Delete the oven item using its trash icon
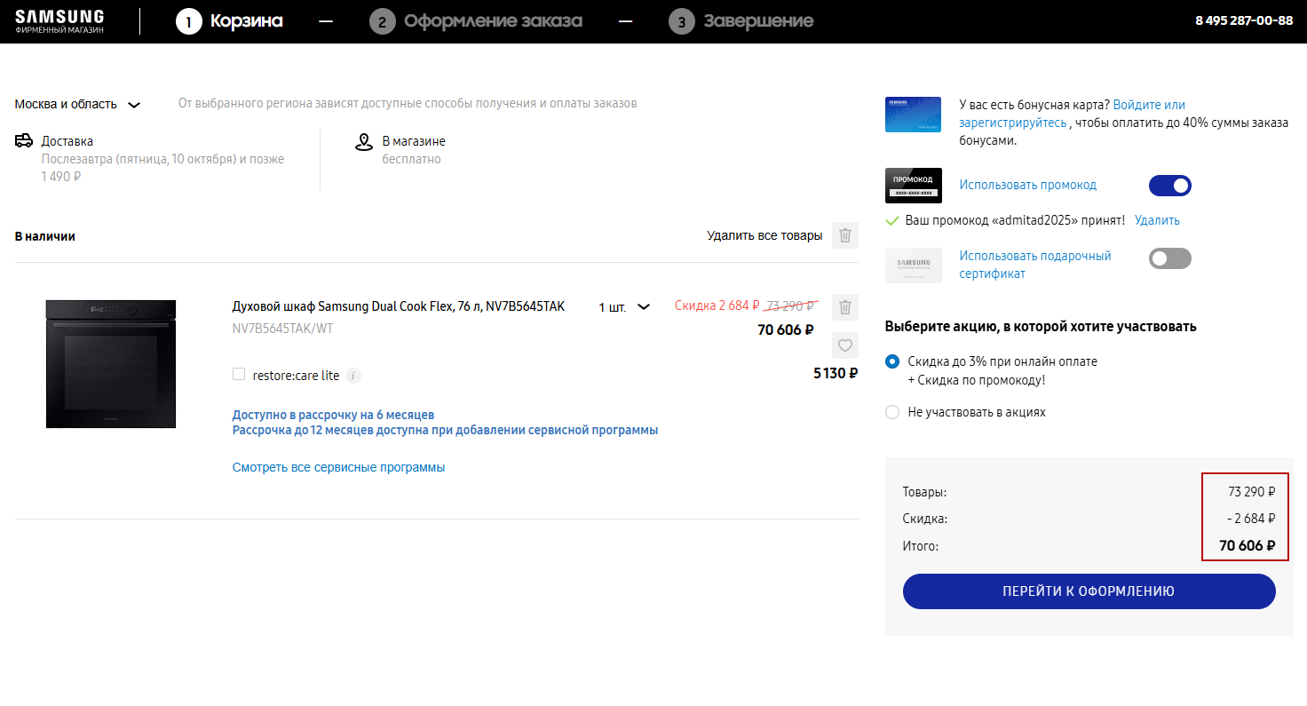This screenshot has height=706, width=1307. point(844,307)
